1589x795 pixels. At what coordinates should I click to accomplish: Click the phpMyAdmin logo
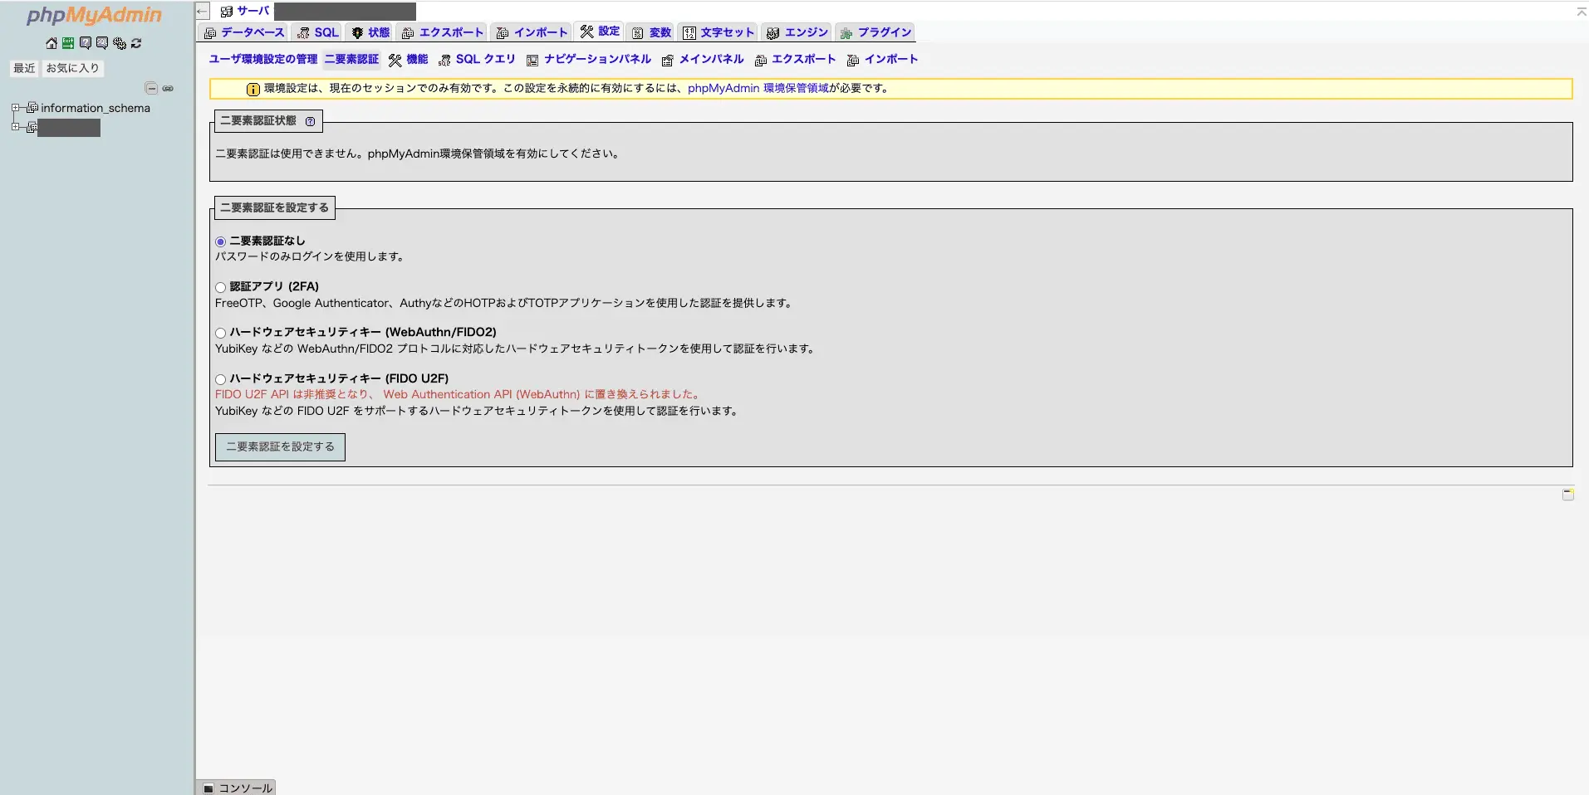click(x=94, y=15)
